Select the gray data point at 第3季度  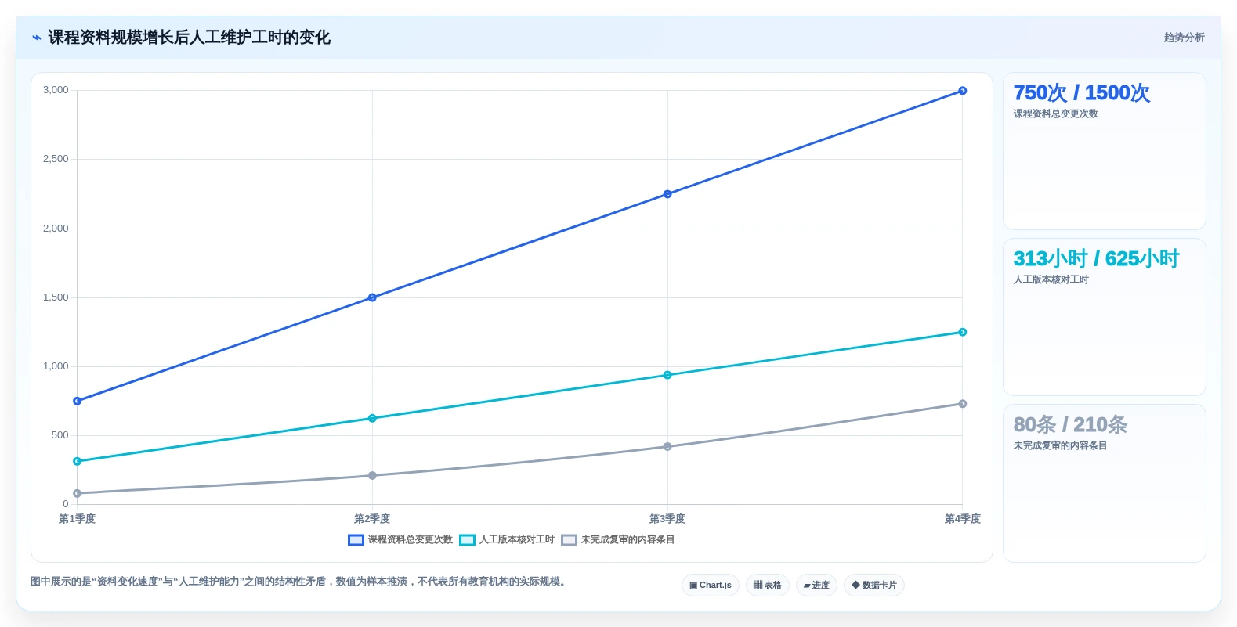point(667,447)
